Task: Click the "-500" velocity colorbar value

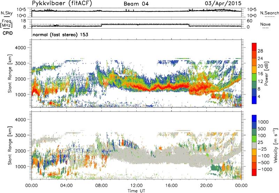Action: tap(263, 163)
